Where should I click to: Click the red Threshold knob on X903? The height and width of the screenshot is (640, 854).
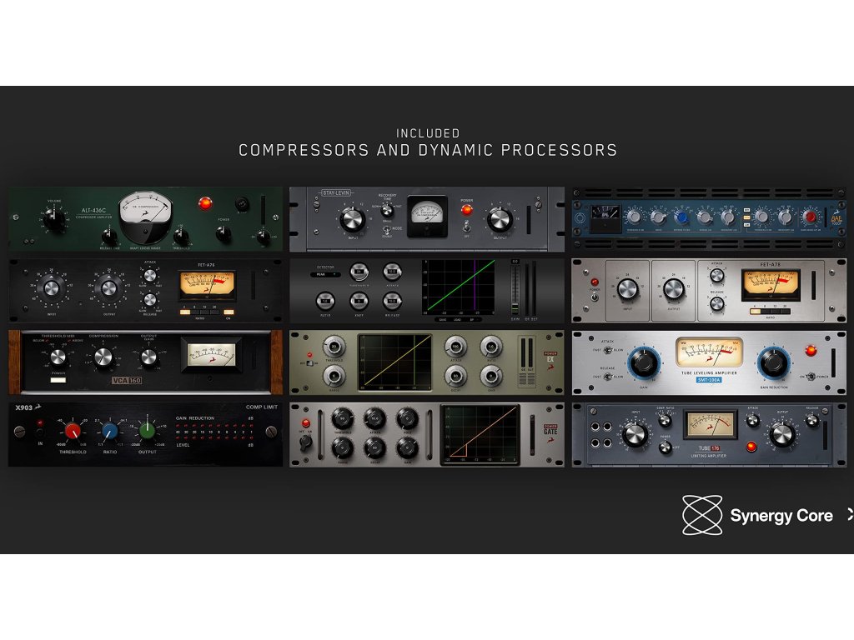[x=73, y=431]
